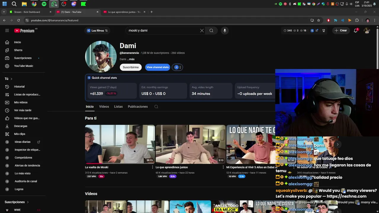Switch to the Videos channel tab

104,107
